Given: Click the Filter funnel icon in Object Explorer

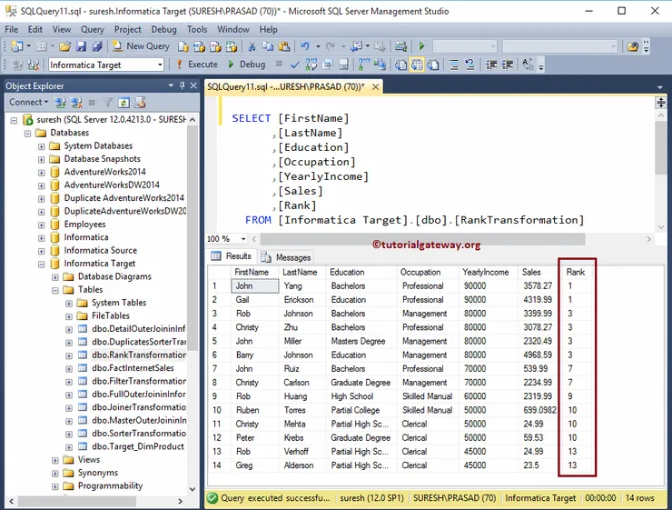Looking at the screenshot, I should (108, 103).
